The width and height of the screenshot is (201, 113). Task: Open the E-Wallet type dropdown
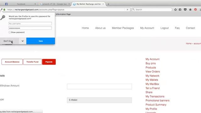point(99,100)
